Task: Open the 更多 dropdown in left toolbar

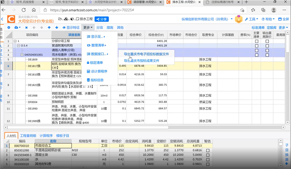Action: [x=88, y=27]
